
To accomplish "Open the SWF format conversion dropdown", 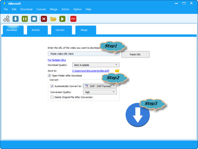I will point(100,86).
